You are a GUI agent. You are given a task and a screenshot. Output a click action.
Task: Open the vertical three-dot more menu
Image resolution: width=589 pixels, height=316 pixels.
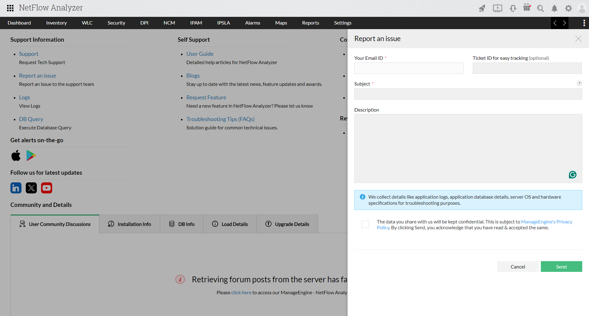584,23
